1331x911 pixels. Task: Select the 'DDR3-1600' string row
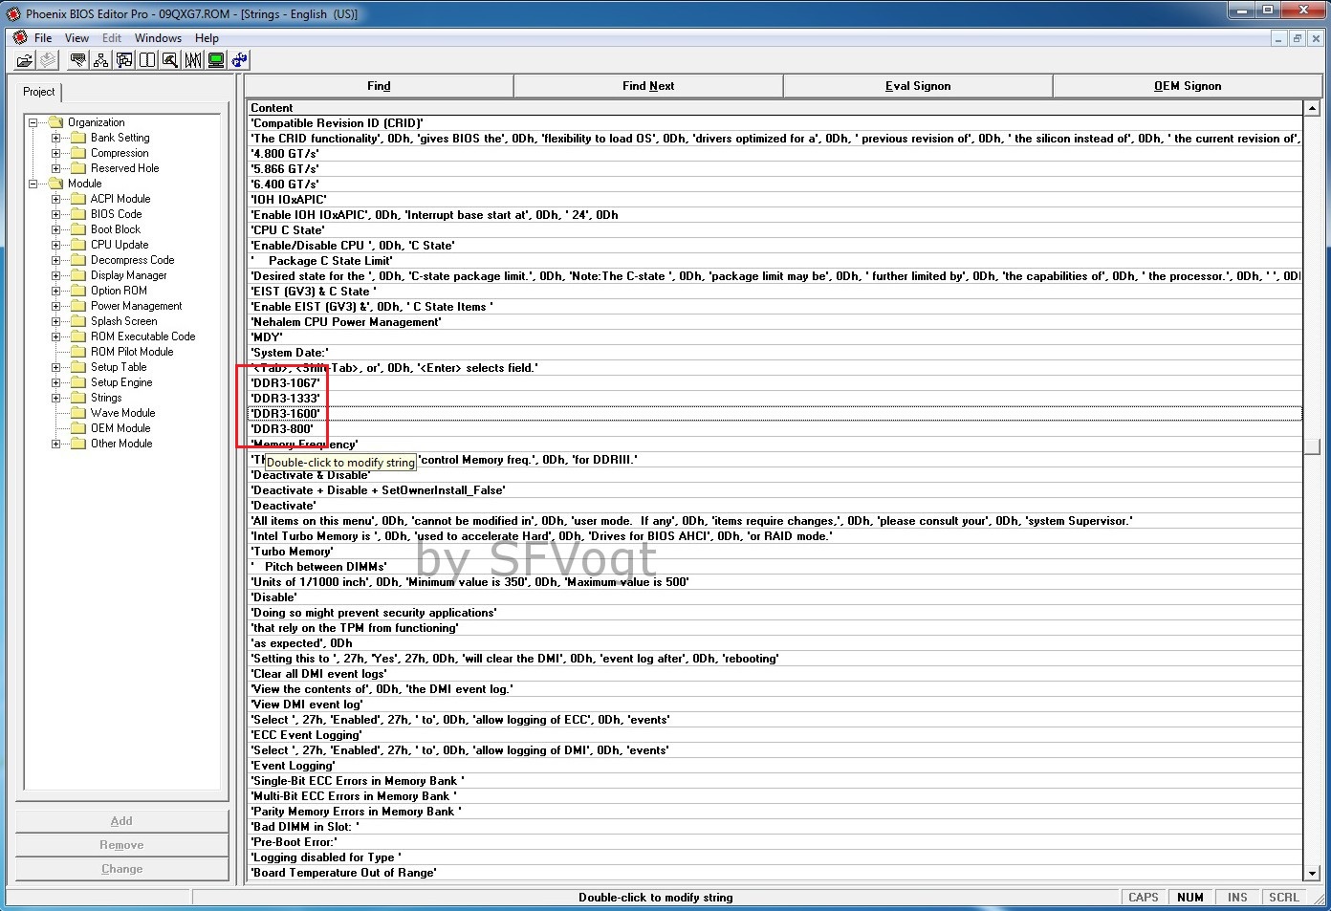point(775,414)
